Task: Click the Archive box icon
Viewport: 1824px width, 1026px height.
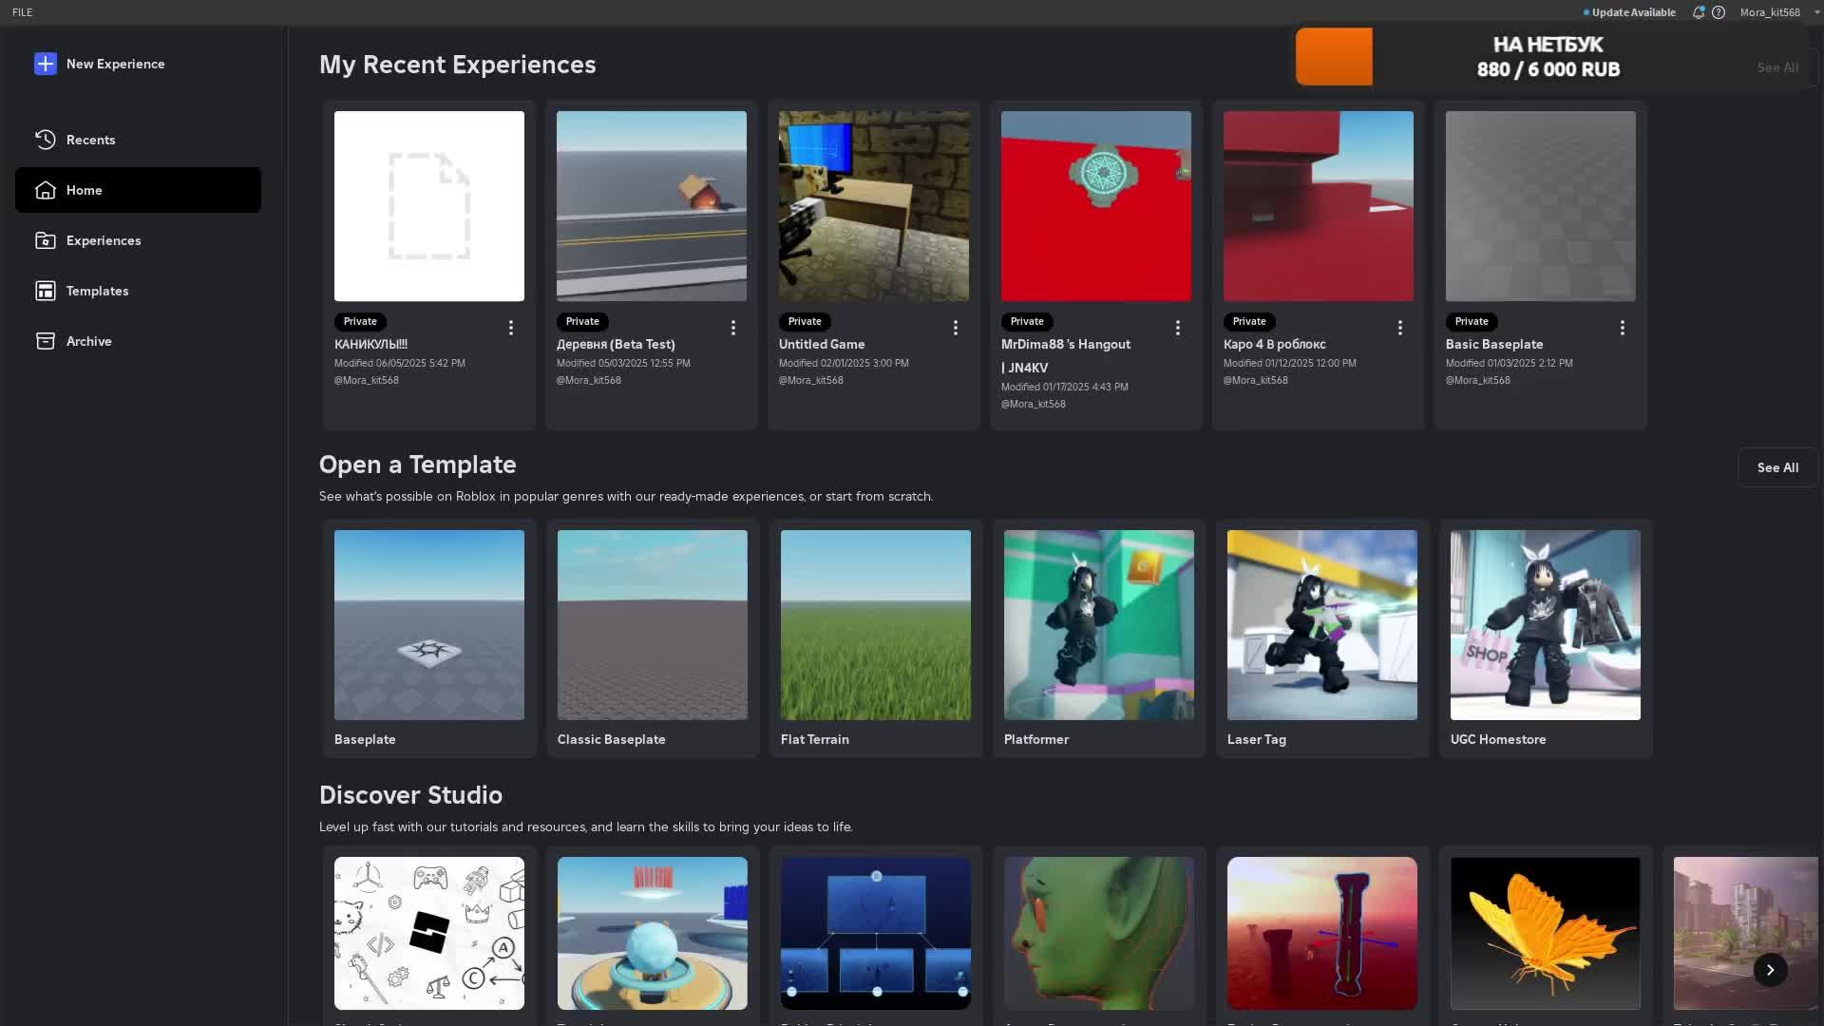Action: (46, 341)
